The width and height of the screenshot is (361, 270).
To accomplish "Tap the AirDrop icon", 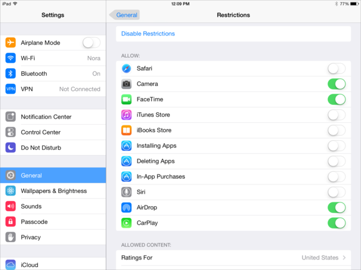I will point(126,207).
